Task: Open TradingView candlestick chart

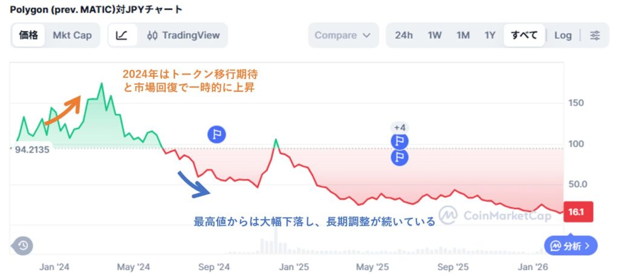Action: point(183,35)
